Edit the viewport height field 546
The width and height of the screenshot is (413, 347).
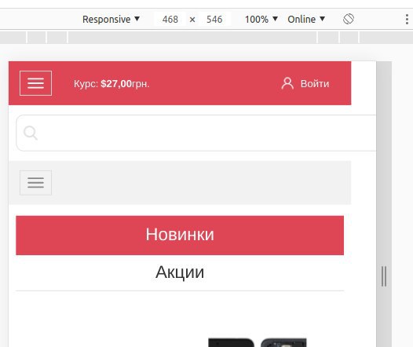(x=214, y=19)
